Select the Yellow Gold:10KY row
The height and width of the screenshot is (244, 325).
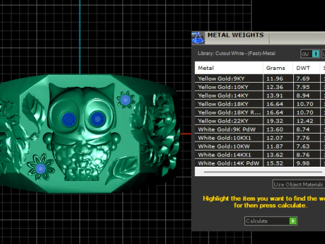click(260, 87)
